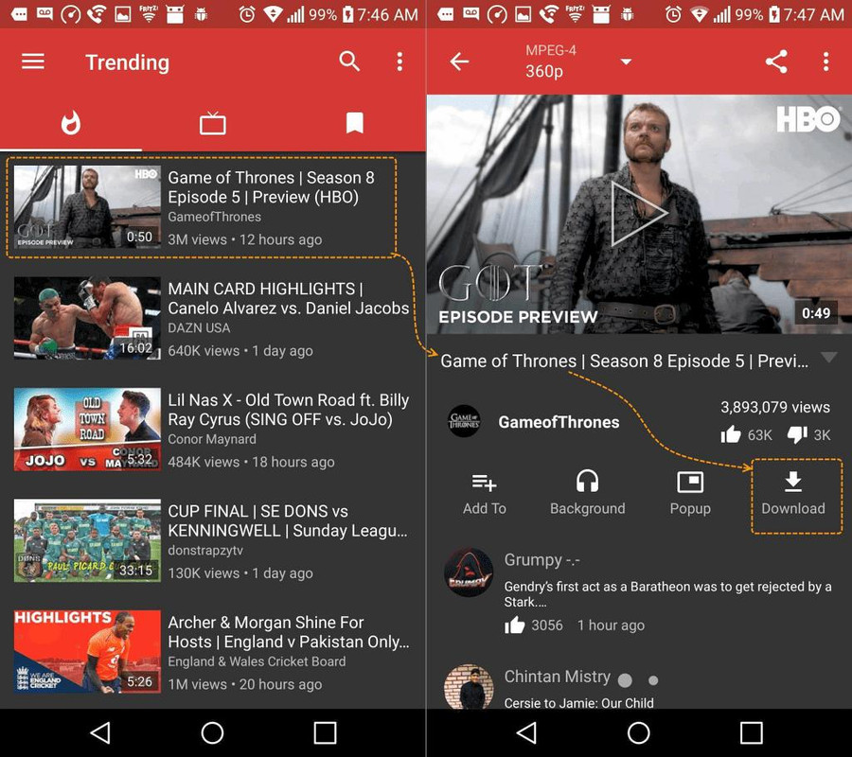Open video in Popup player
This screenshot has height=757, width=852.
click(690, 494)
